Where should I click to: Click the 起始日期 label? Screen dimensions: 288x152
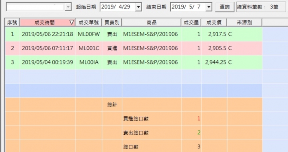86,7
